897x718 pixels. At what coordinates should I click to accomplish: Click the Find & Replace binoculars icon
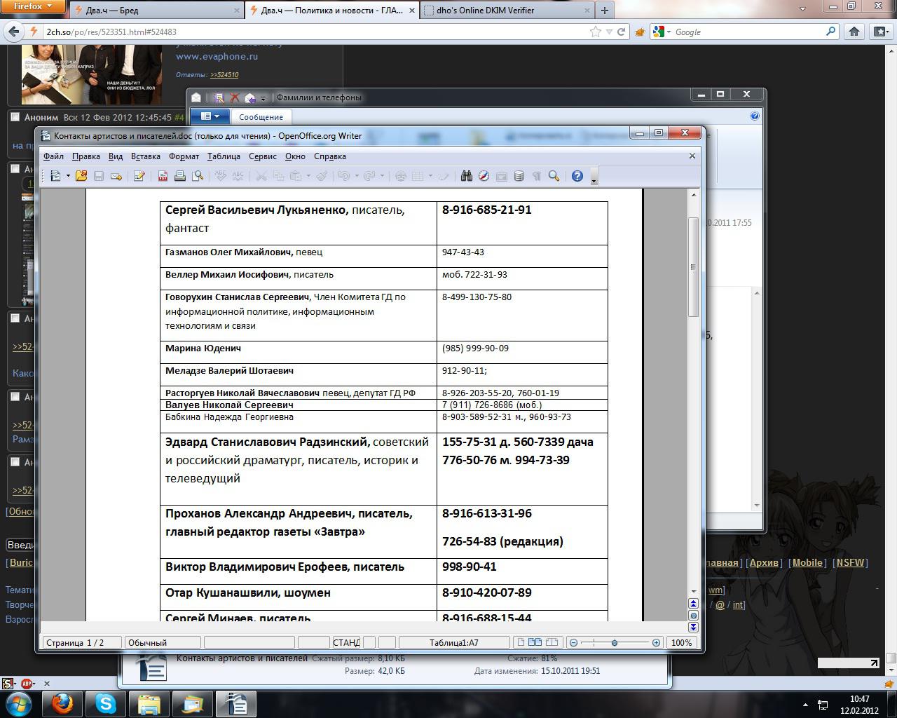(x=466, y=176)
